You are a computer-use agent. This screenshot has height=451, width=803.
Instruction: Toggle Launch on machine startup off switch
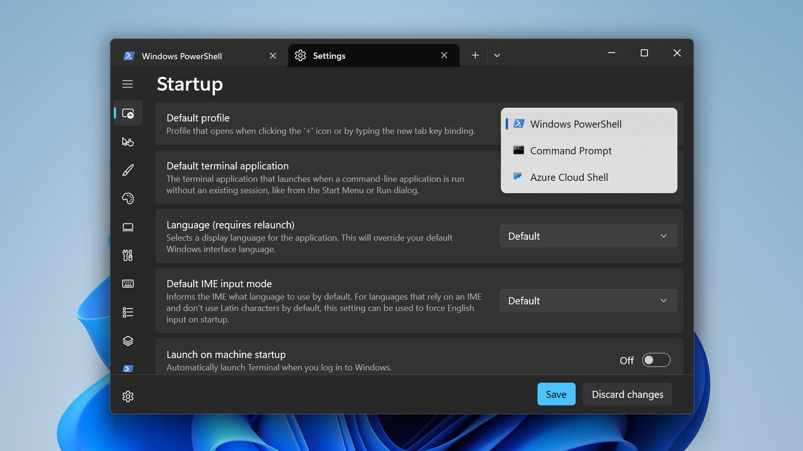click(x=655, y=360)
